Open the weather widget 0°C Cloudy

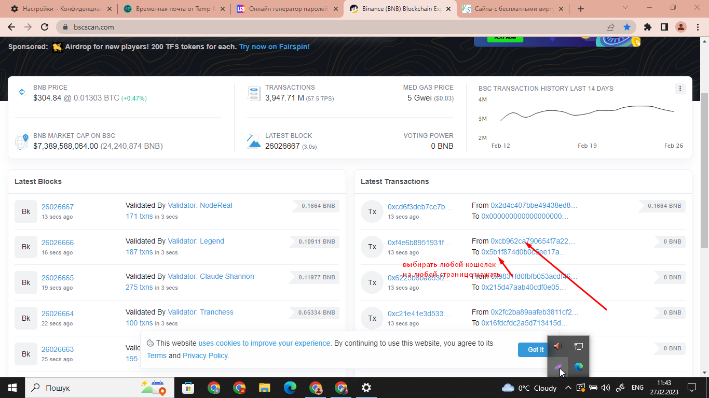click(529, 388)
